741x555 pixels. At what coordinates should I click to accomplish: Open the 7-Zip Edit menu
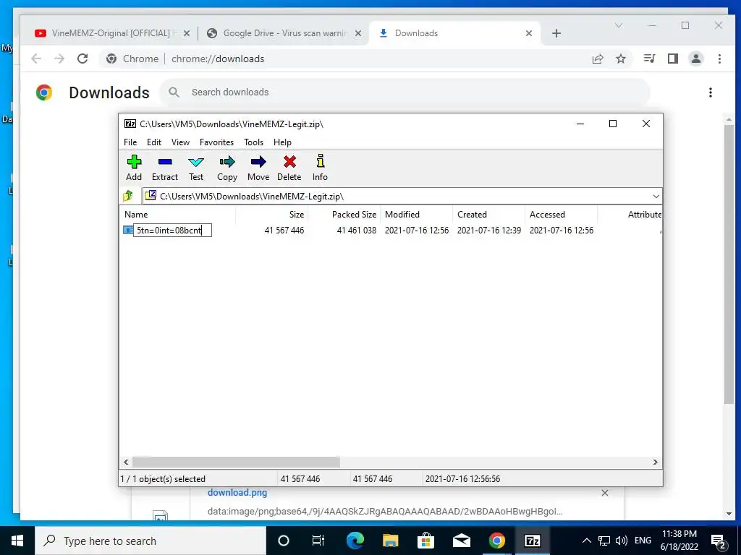tap(154, 142)
